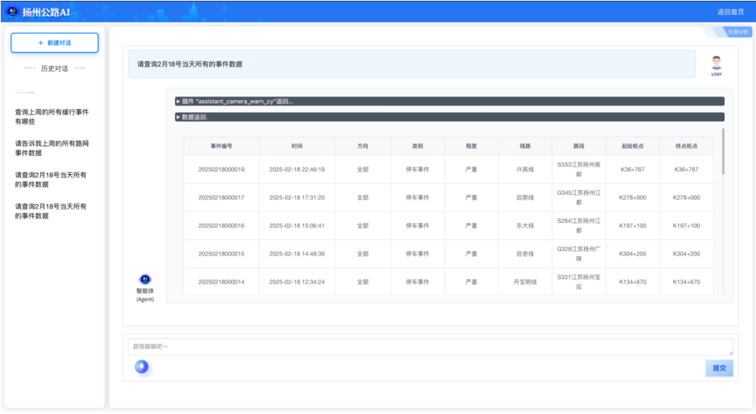
Task: Open history chat 请告诉我上周的所有路网事件数据
Action: (52, 147)
